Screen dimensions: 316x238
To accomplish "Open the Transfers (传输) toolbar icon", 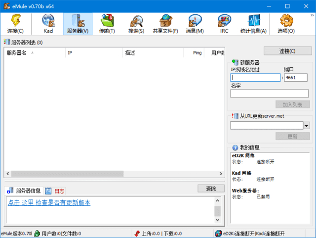I will point(107,24).
